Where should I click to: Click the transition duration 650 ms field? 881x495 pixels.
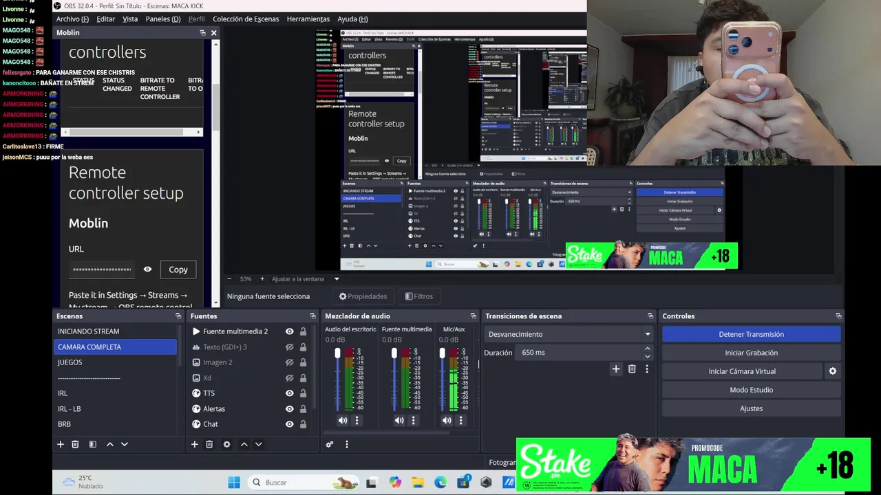pyautogui.click(x=580, y=353)
